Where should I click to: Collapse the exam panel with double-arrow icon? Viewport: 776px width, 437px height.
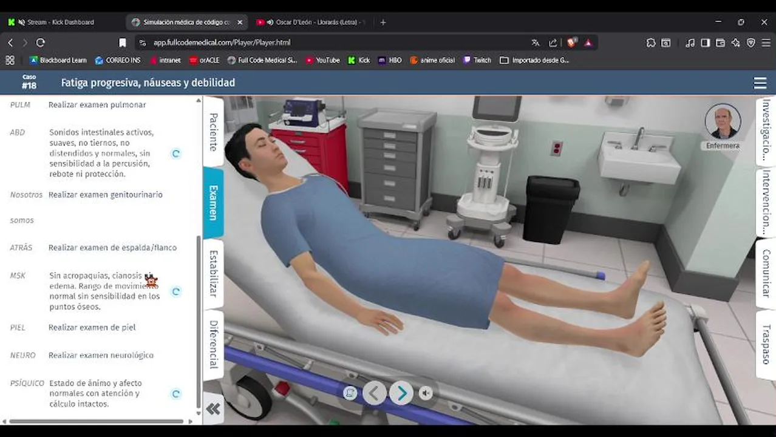tap(213, 409)
